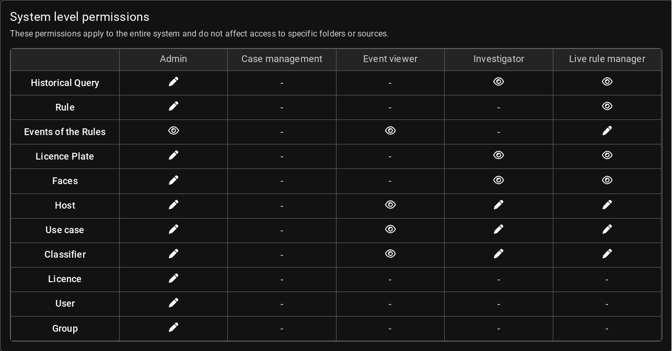Click the Event viewer column header
The width and height of the screenshot is (672, 351).
coord(390,59)
